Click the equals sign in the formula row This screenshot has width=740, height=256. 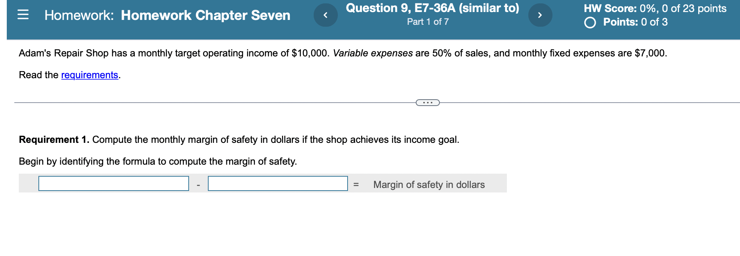[356, 185]
